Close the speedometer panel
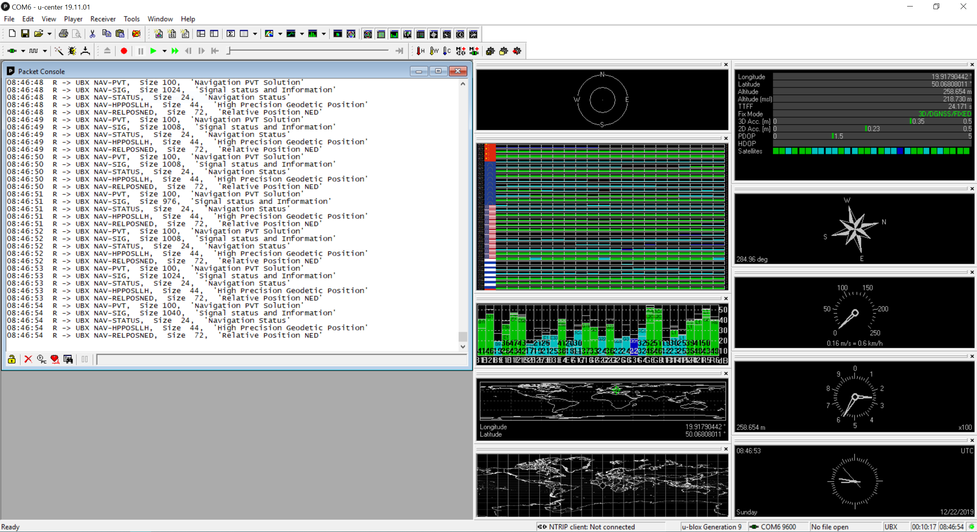The width and height of the screenshot is (977, 532). click(972, 272)
